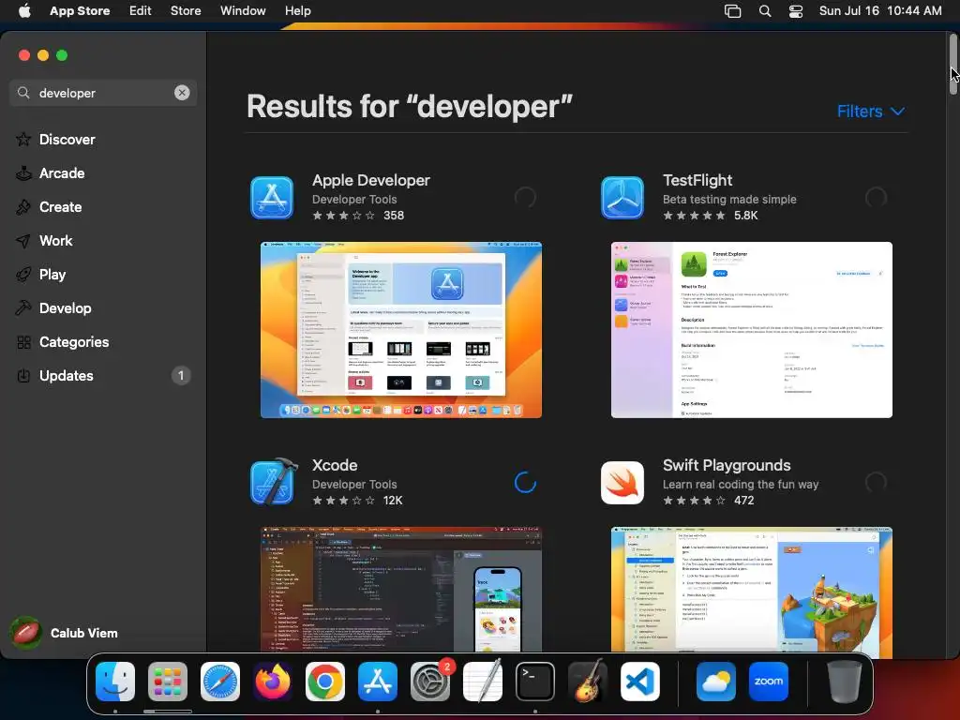Open Launchpad from the Dock
960x720 pixels.
pyautogui.click(x=168, y=682)
